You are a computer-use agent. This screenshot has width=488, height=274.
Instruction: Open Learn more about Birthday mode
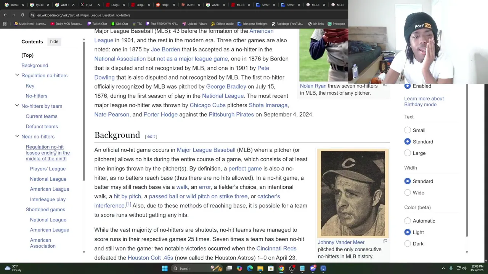coord(424,101)
